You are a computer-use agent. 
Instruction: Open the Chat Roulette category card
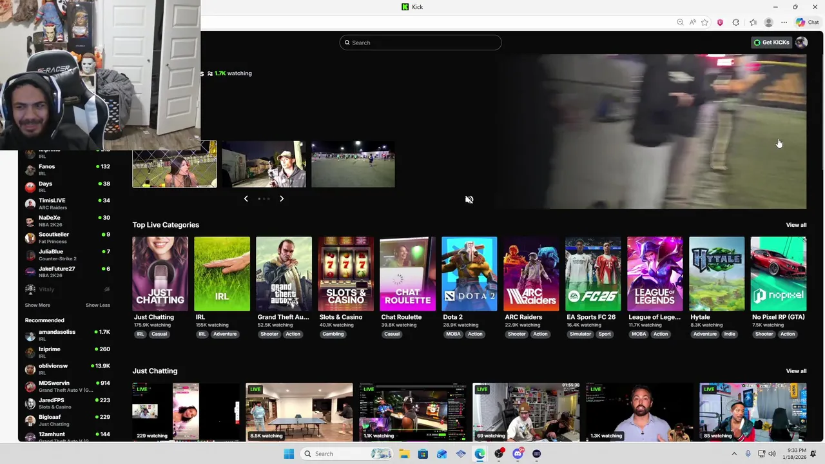(x=407, y=274)
